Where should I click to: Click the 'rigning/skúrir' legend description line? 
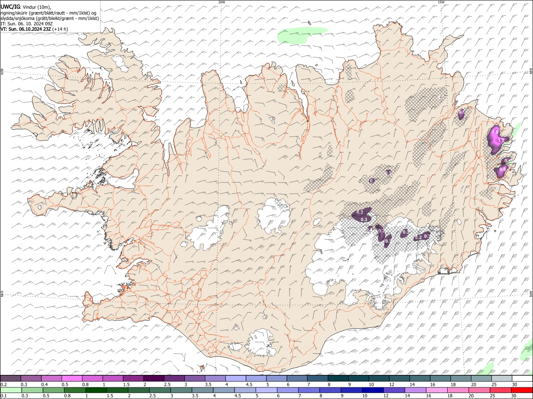pos(49,12)
